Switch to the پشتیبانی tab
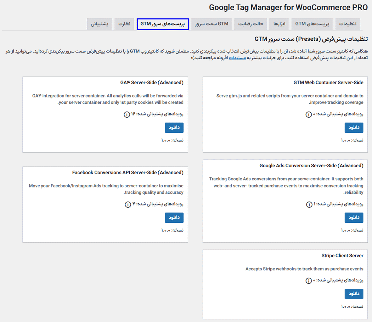Screen dimensions: 372x322 100,24
